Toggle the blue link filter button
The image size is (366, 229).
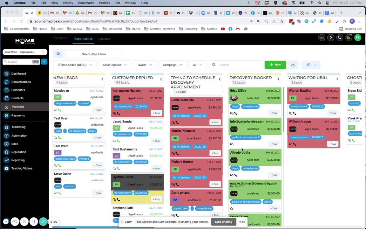(x=58, y=54)
